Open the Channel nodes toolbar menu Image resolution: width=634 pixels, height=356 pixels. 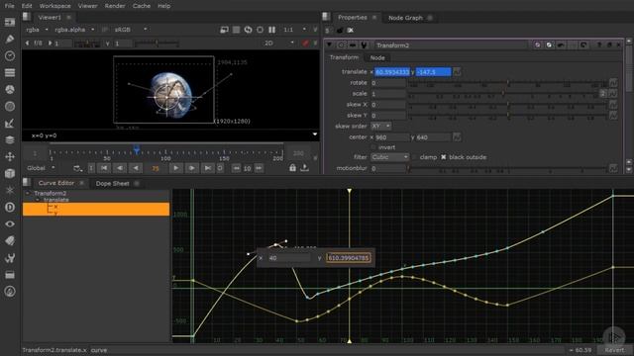(10, 72)
